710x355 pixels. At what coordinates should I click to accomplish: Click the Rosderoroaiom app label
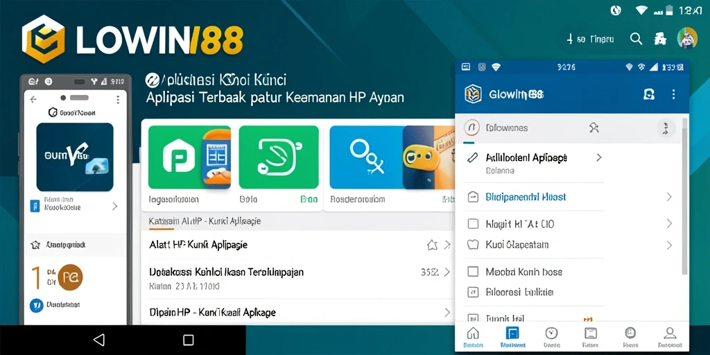coord(358,199)
